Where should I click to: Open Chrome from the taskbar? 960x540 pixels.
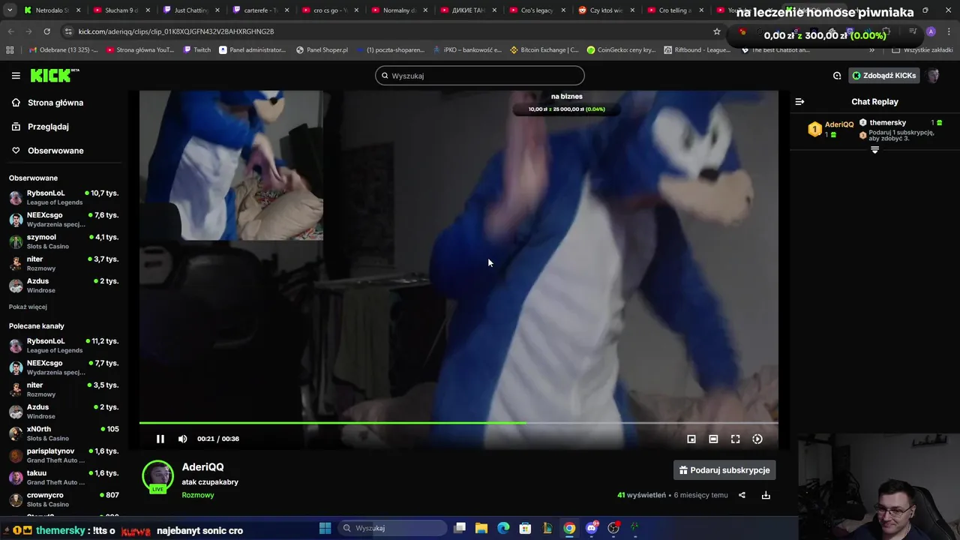pos(569,528)
